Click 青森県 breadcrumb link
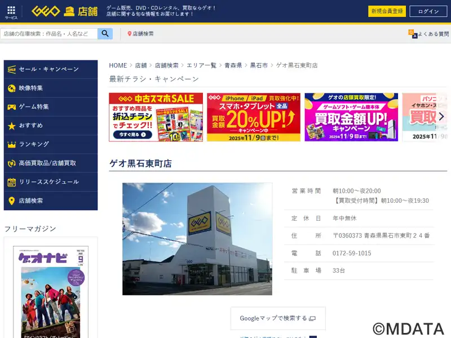This screenshot has width=451, height=338. [233, 65]
